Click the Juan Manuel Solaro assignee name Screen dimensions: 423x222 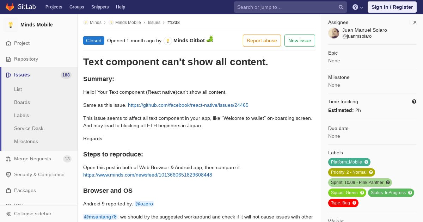coord(364,30)
